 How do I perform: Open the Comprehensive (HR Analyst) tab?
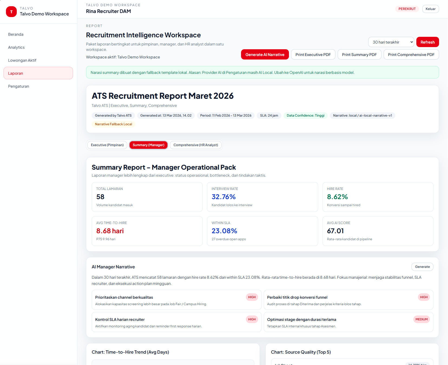[x=196, y=145]
